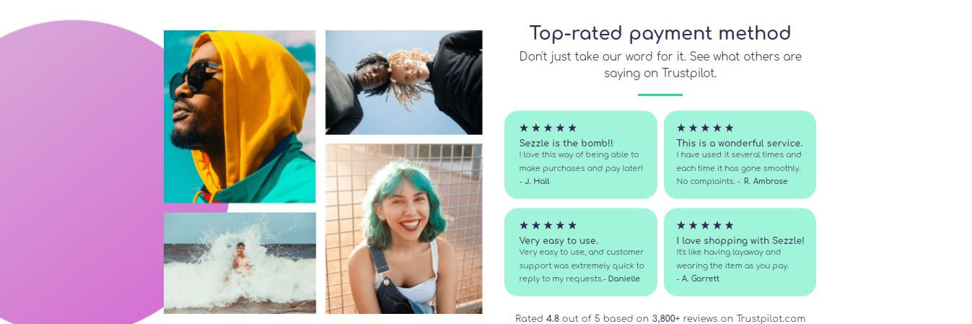Viewport: 972px width, 324px height.
Task: Open the two people looking down photo
Action: tap(403, 82)
